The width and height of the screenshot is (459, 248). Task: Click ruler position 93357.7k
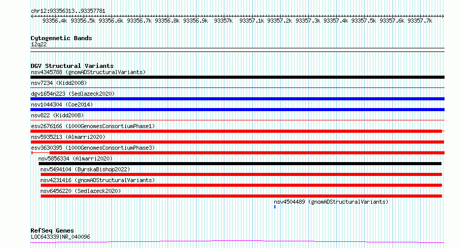[x=420, y=21]
